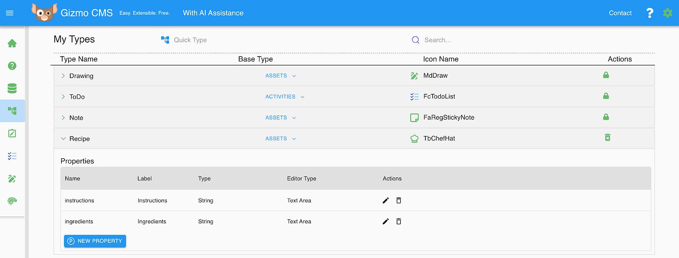This screenshot has width=679, height=258.
Task: Delete the Recipe type with trash icon
Action: 607,138
